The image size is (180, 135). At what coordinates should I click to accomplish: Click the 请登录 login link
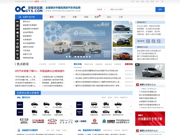click(37, 1)
